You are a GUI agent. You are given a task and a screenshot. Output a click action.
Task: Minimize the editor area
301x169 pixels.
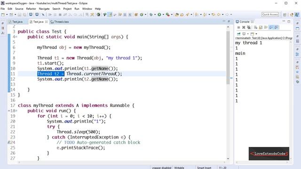pyautogui.click(x=224, y=21)
